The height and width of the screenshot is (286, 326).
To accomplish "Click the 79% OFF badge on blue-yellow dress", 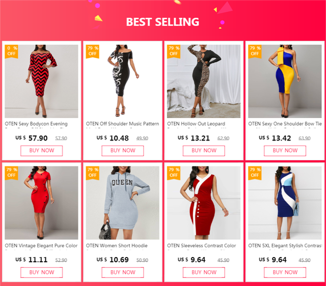I will click(255, 51).
